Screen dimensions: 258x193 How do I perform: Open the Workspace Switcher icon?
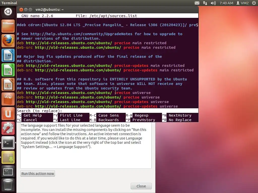click(8, 172)
